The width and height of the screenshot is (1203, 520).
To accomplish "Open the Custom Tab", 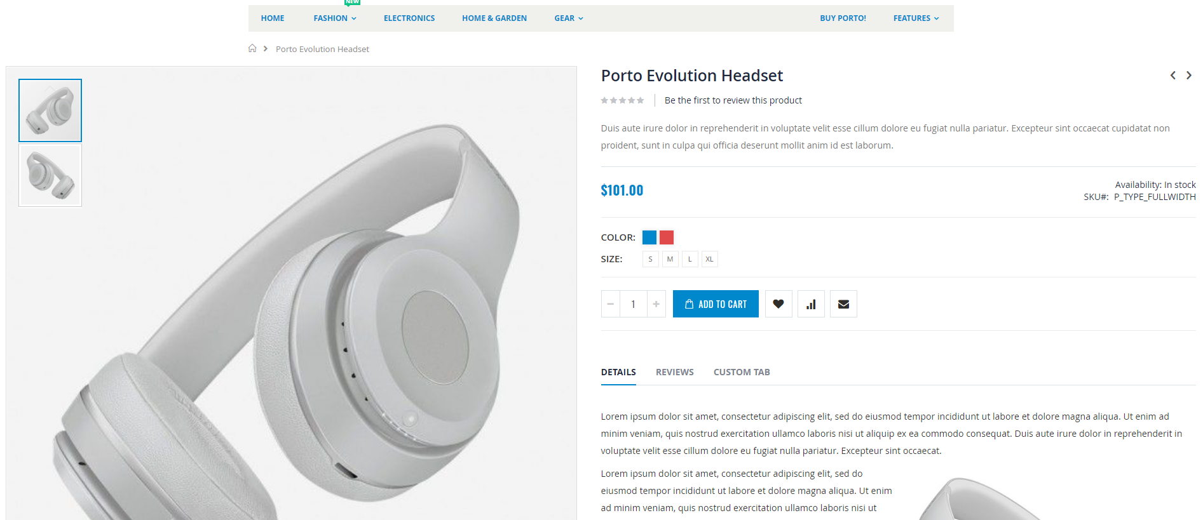I will tap(742, 372).
